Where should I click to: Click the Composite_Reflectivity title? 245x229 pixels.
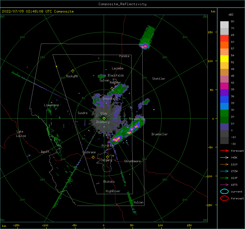tap(122, 4)
